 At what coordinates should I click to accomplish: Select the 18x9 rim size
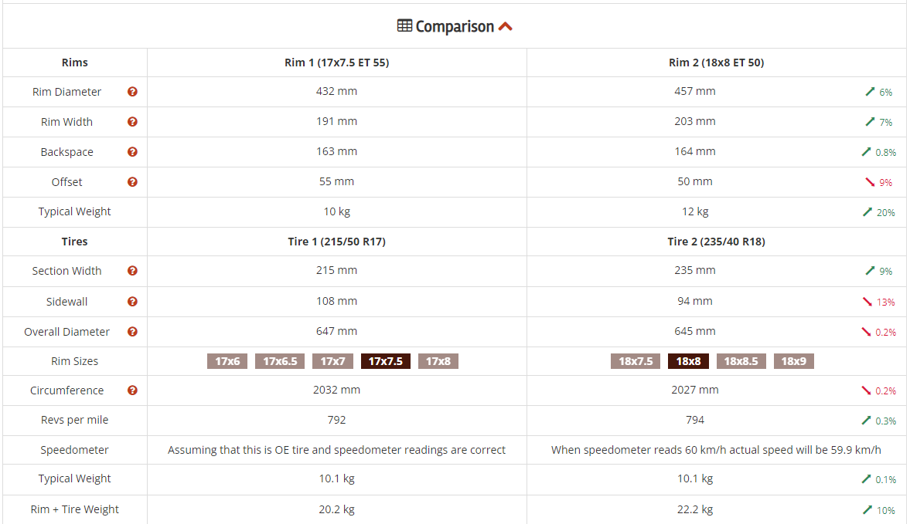pos(794,361)
